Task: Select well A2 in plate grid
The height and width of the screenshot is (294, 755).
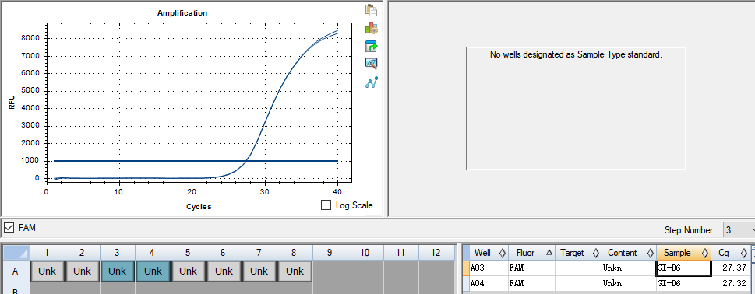Action: 83,271
